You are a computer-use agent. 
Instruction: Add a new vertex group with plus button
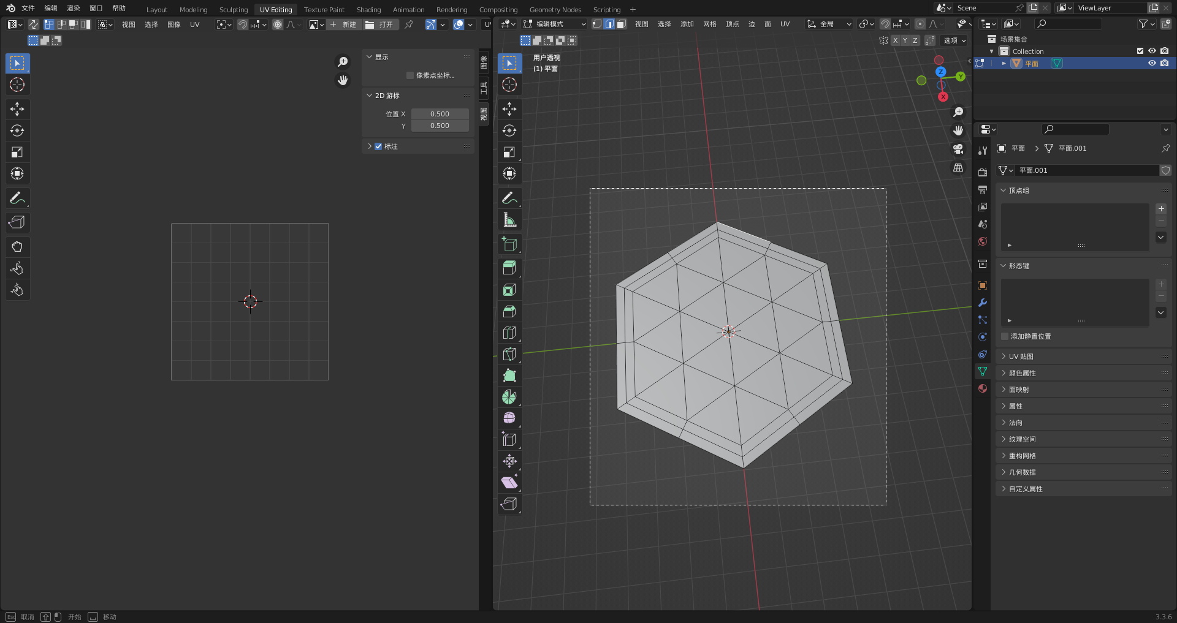tap(1161, 209)
